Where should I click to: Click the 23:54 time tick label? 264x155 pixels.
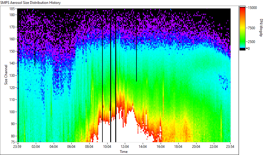[230, 147]
